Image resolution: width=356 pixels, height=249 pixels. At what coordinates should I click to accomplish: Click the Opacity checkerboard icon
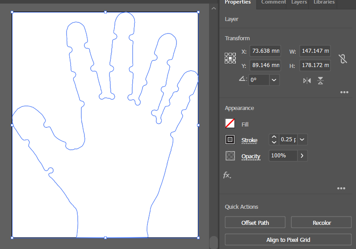(230, 156)
